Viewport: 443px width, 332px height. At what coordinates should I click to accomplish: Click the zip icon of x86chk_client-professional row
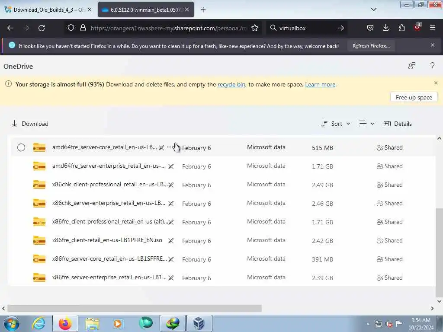click(39, 185)
